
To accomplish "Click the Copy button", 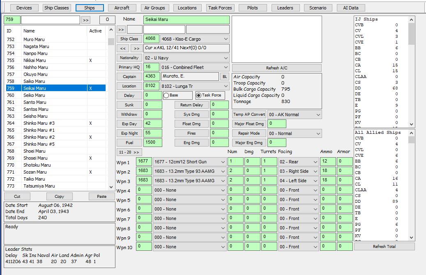I will (59, 197).
